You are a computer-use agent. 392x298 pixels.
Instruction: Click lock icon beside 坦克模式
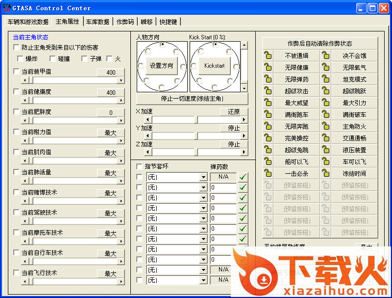(326, 79)
